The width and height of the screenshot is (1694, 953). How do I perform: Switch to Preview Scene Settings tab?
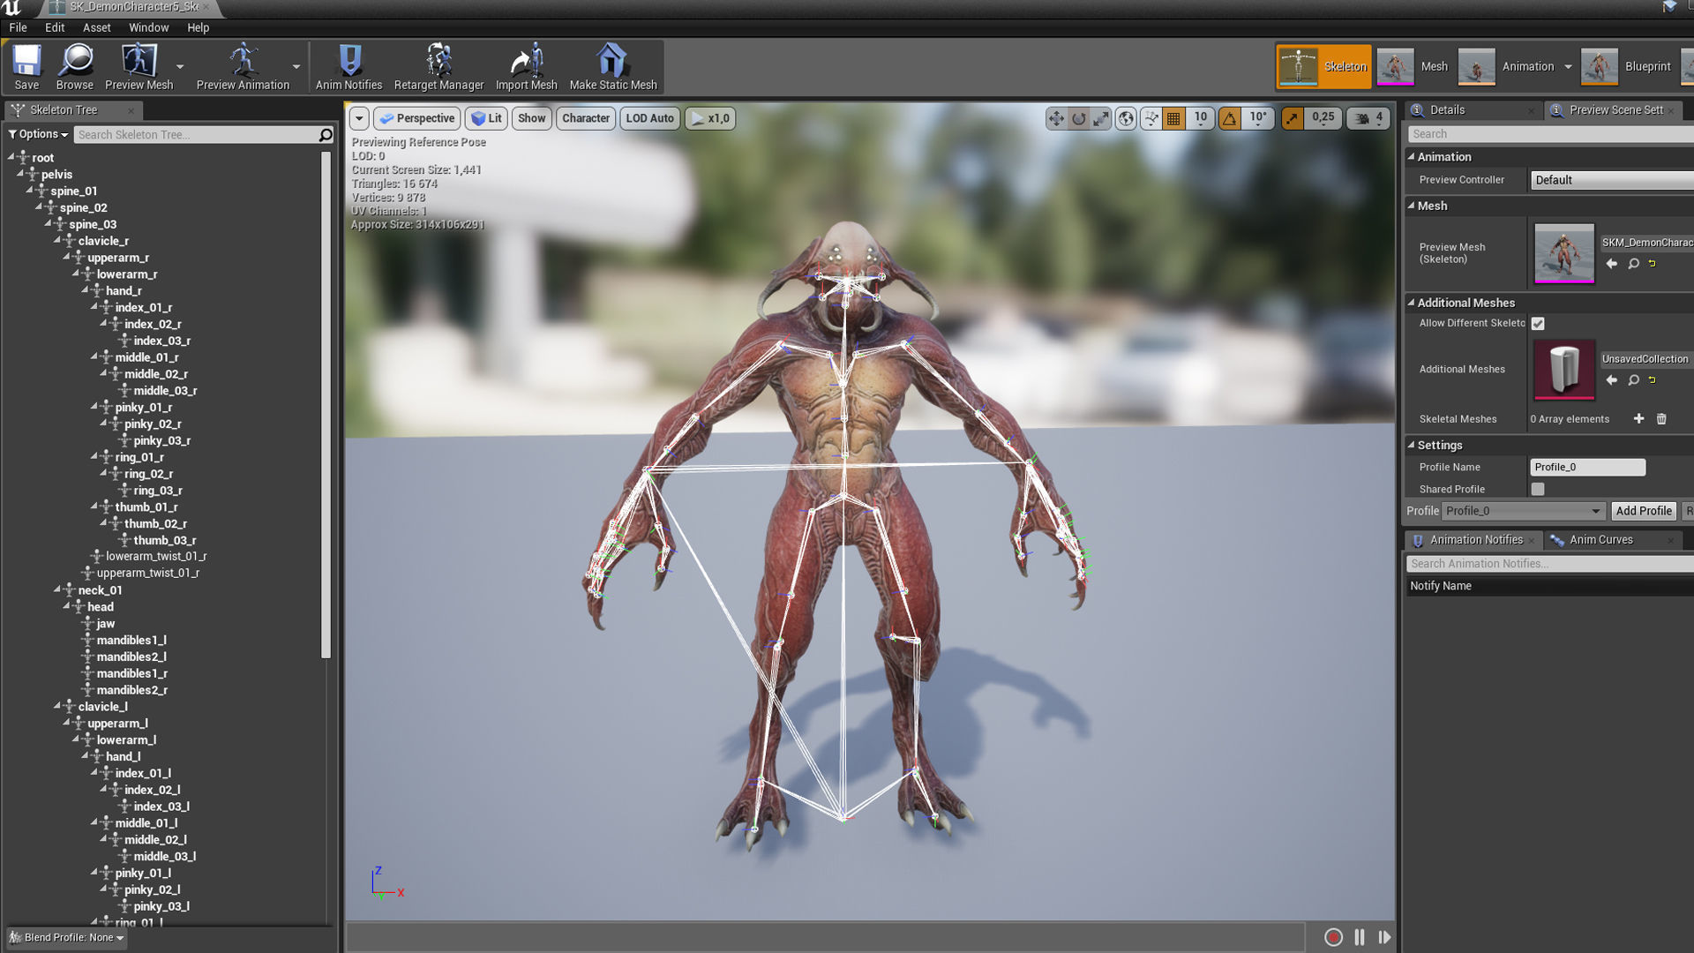click(1615, 110)
